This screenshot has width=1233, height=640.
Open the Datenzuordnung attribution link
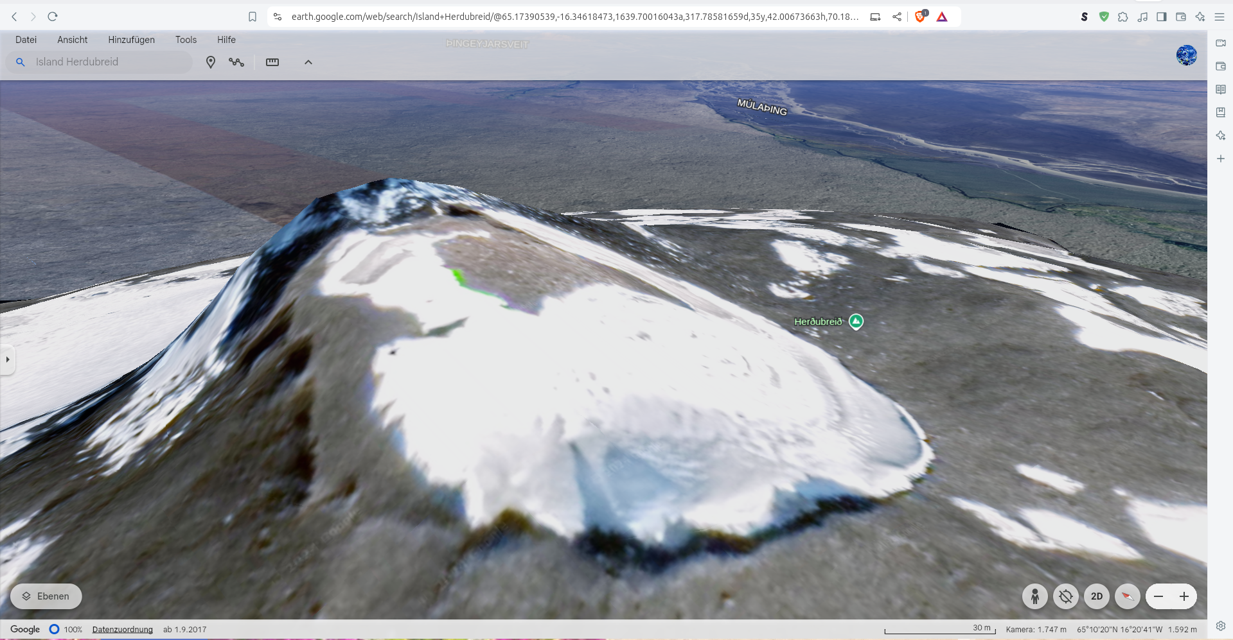tap(123, 630)
